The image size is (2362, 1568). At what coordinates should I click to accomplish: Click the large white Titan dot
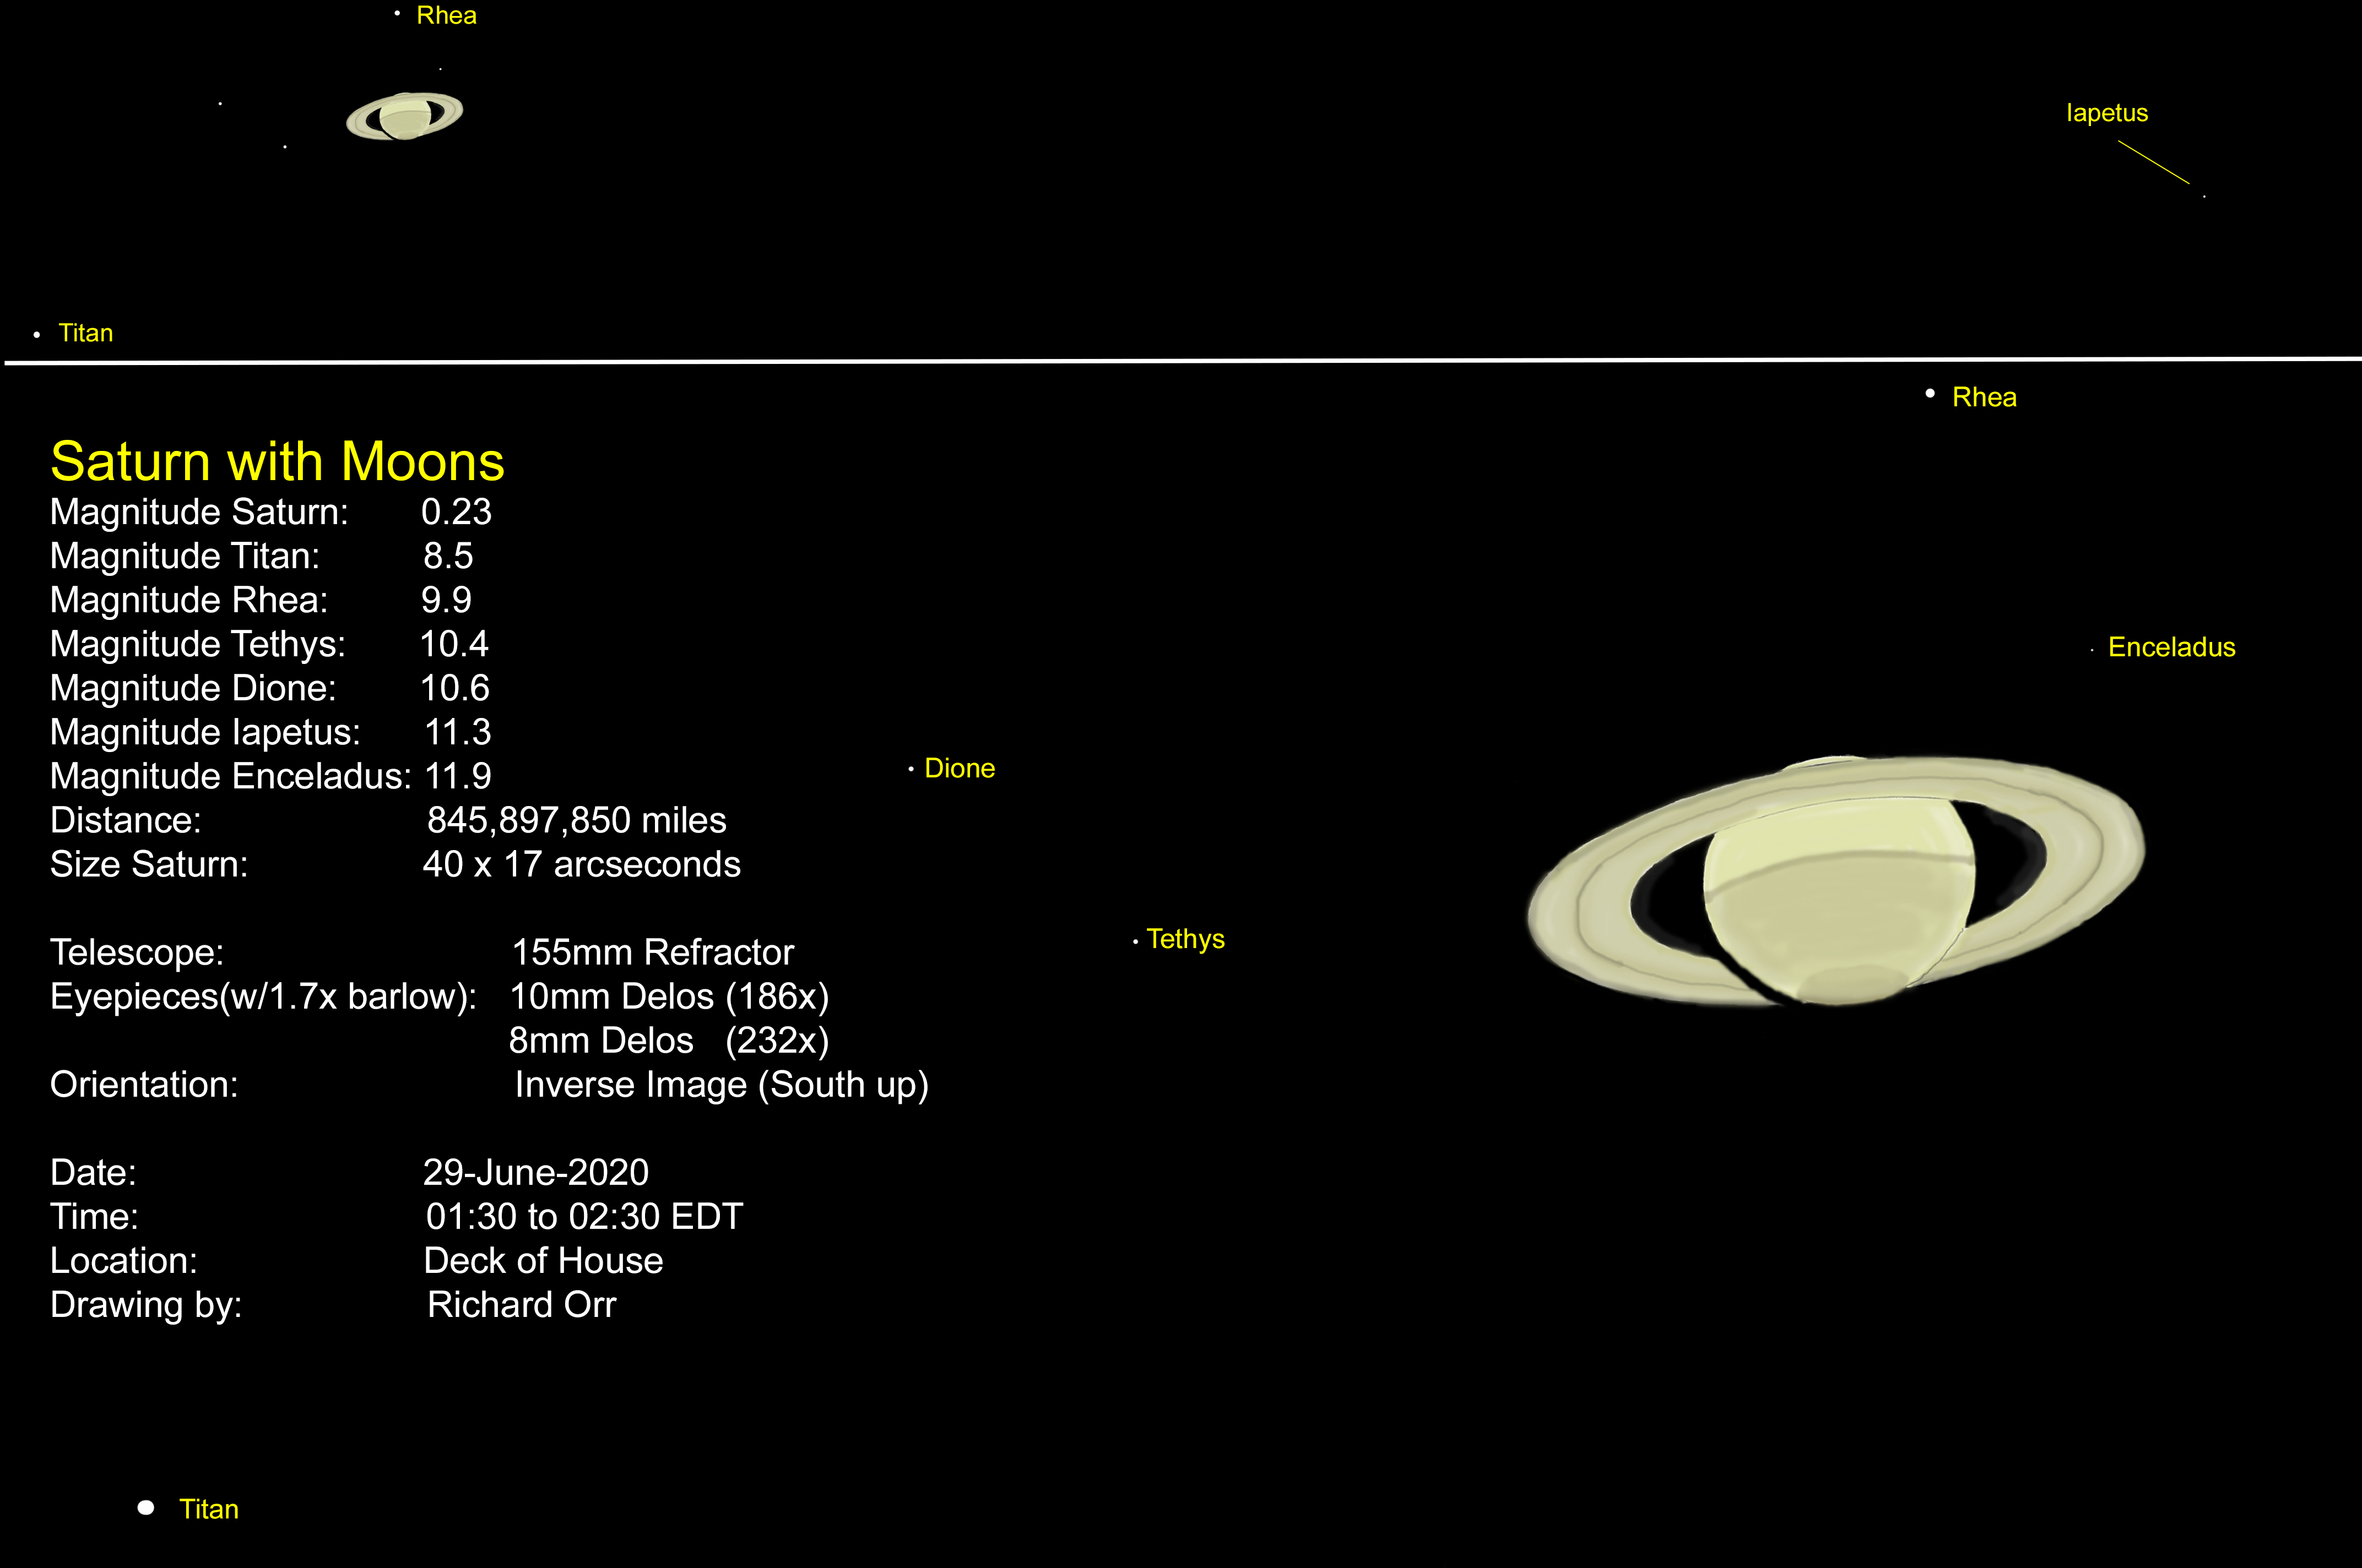pyautogui.click(x=146, y=1507)
